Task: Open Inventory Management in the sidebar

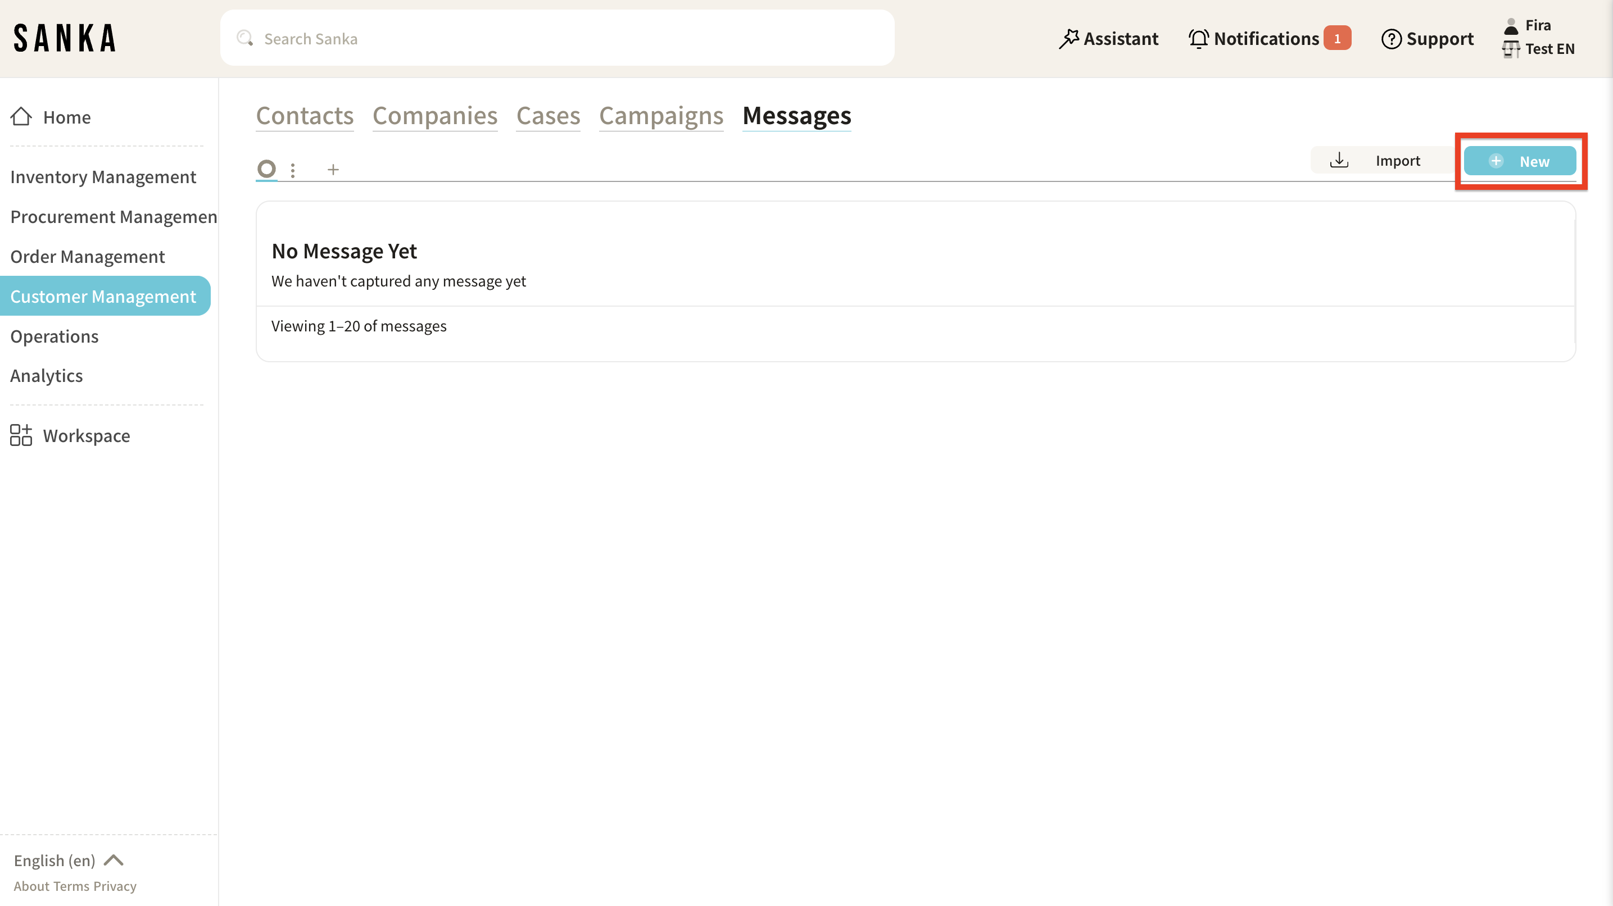Action: pyautogui.click(x=103, y=177)
